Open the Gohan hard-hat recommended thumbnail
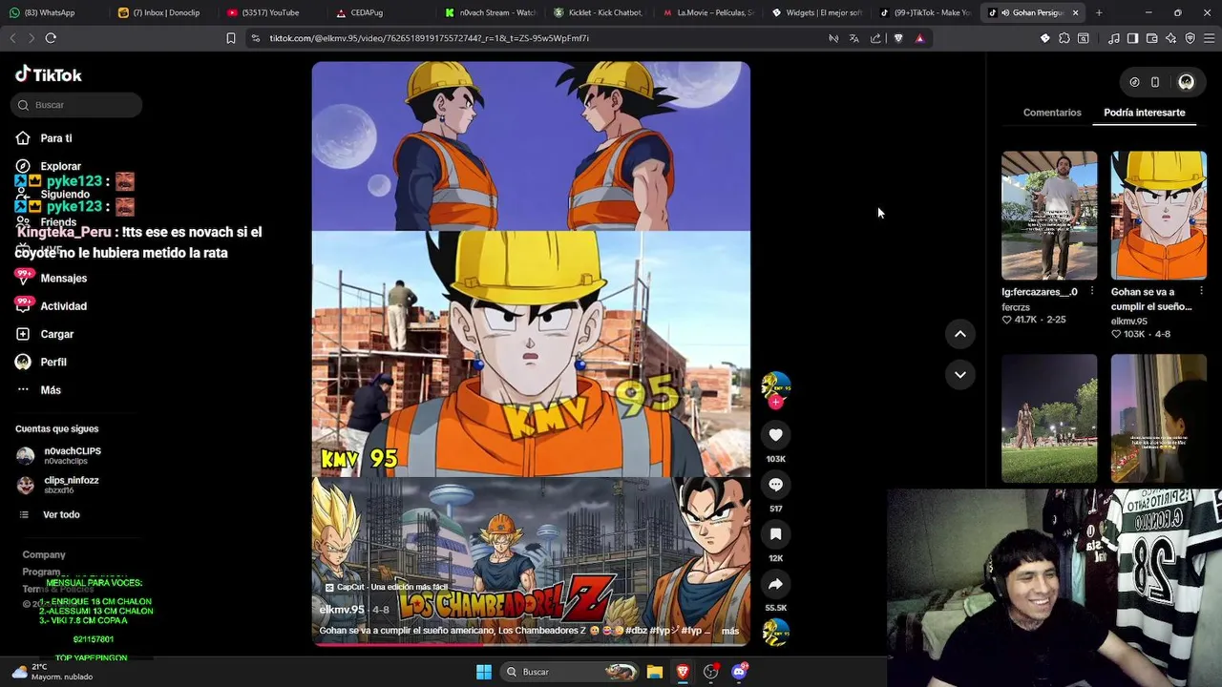 [x=1158, y=216]
